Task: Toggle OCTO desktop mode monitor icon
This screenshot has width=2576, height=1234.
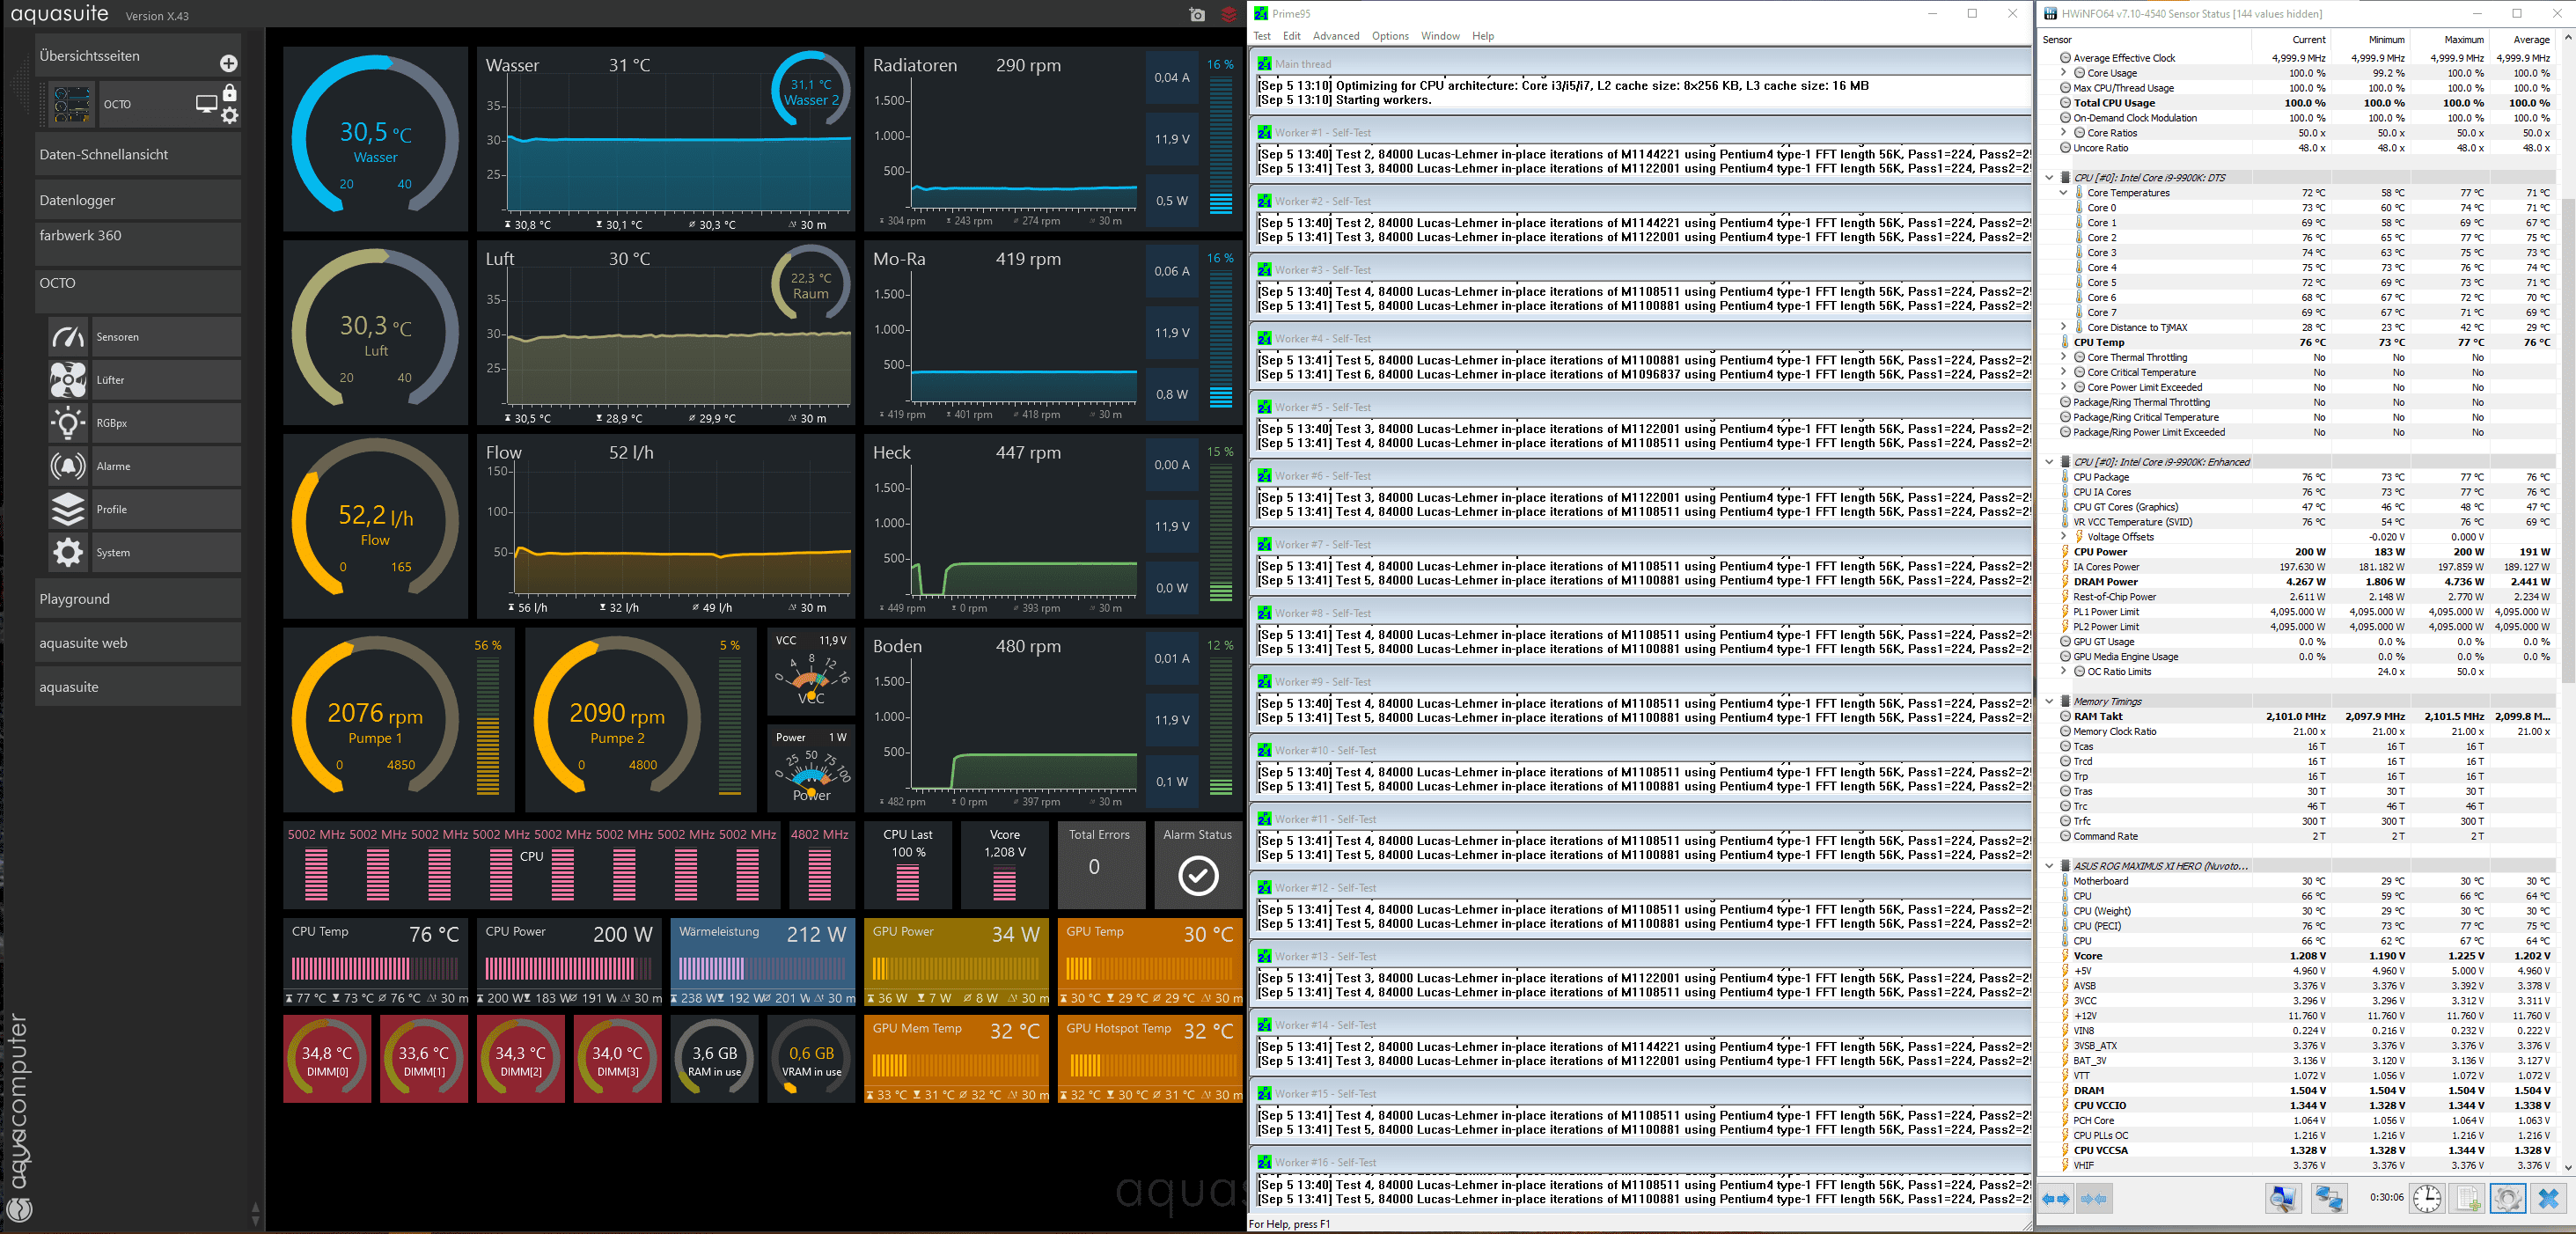Action: (x=206, y=103)
